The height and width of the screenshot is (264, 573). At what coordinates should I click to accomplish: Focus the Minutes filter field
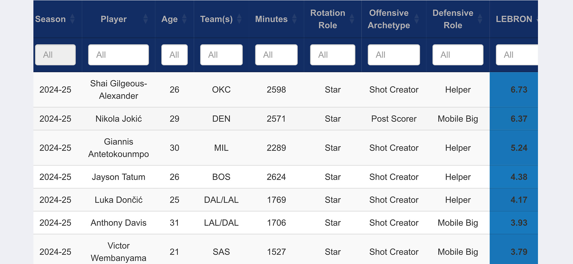[x=276, y=55]
